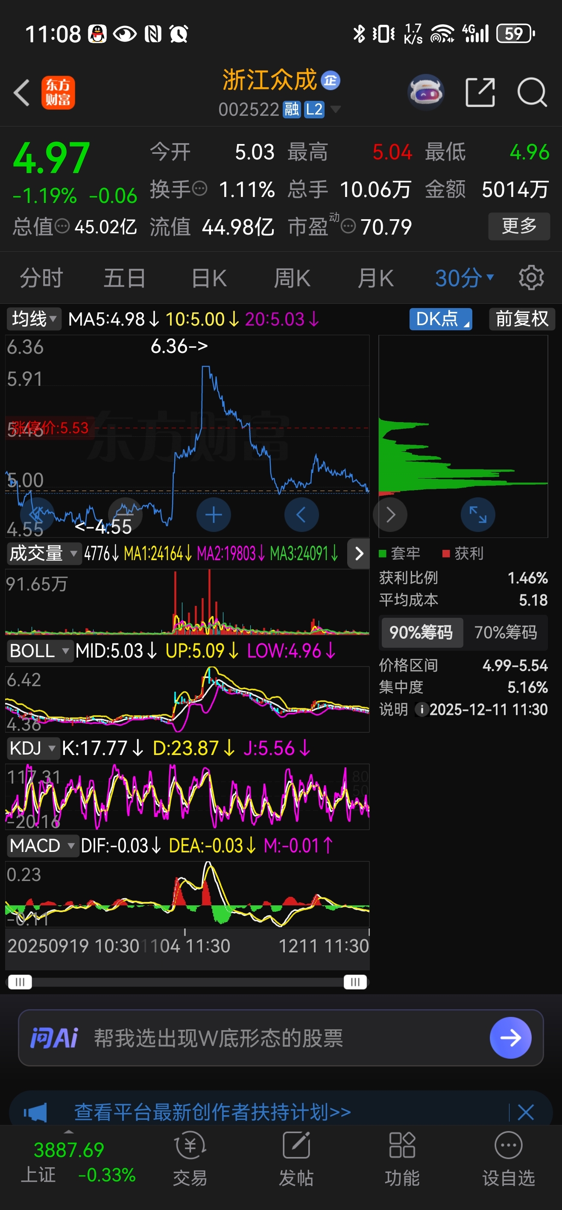Switch to 分时 tab
The height and width of the screenshot is (1210, 562).
41,278
